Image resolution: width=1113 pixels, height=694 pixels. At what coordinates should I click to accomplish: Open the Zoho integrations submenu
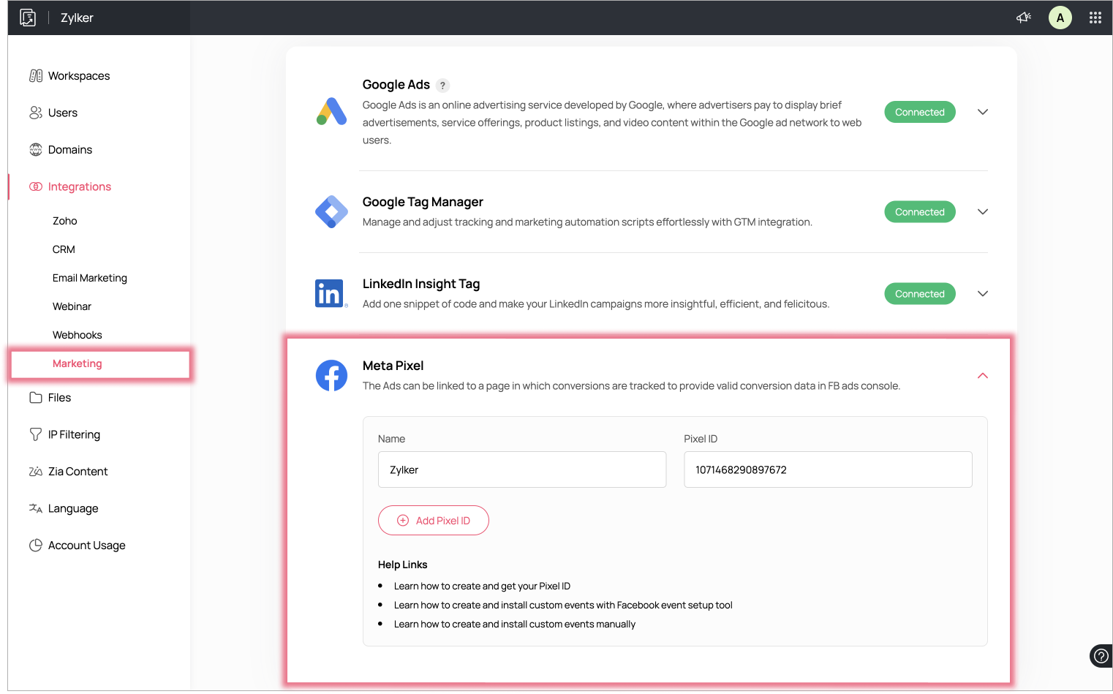tap(65, 221)
